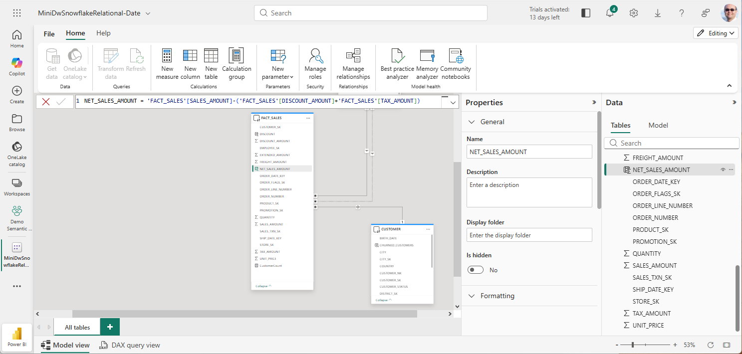The width and height of the screenshot is (742, 354).
Task: Commit the formula with the checkmark
Action: click(x=61, y=102)
